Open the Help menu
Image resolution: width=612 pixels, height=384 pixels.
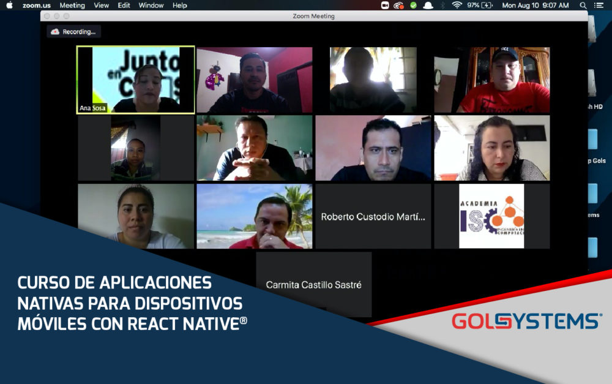click(180, 6)
